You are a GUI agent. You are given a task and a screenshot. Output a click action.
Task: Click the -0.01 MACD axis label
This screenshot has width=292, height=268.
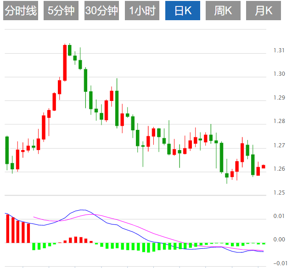[280, 263]
